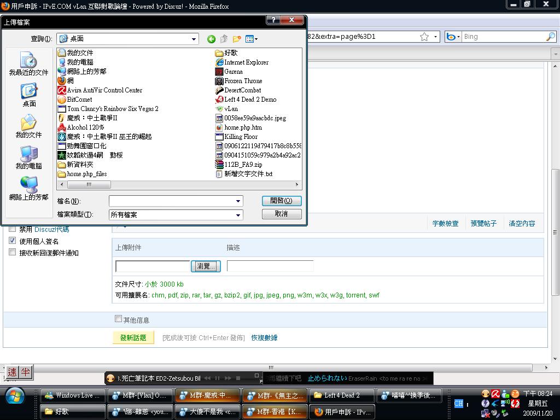560x420 pixels.
Task: Open the 我最近的文件 places shortcut
Action: coord(28,63)
